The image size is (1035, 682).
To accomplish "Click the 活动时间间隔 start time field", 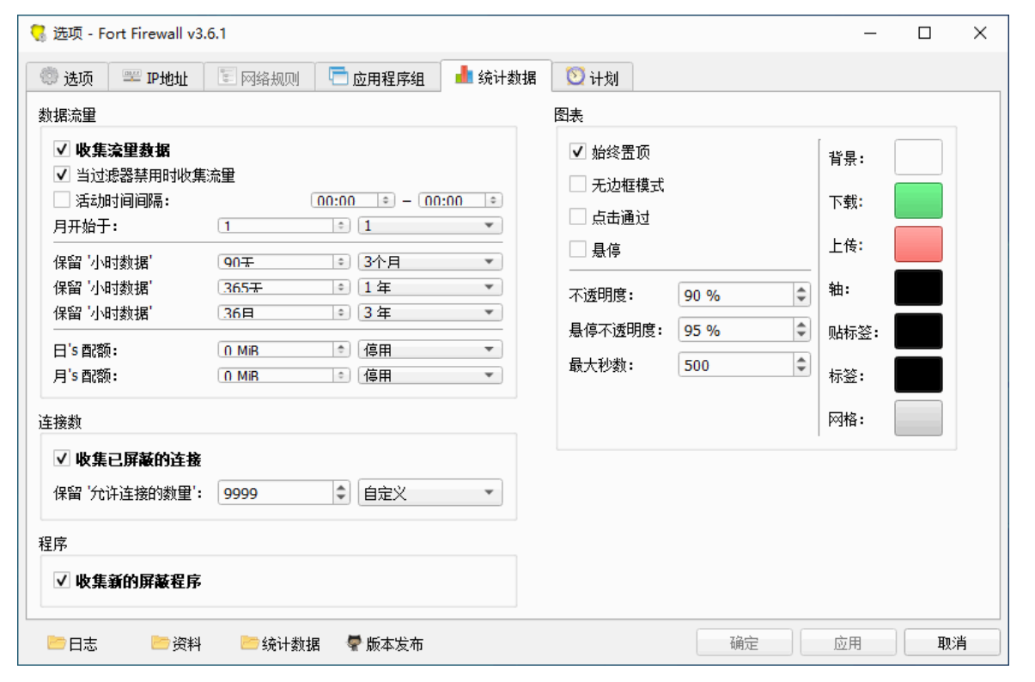I will pos(353,200).
